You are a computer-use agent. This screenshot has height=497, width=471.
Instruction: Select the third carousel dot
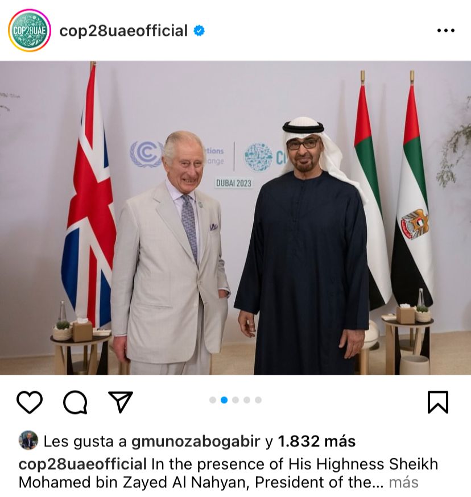(x=235, y=400)
